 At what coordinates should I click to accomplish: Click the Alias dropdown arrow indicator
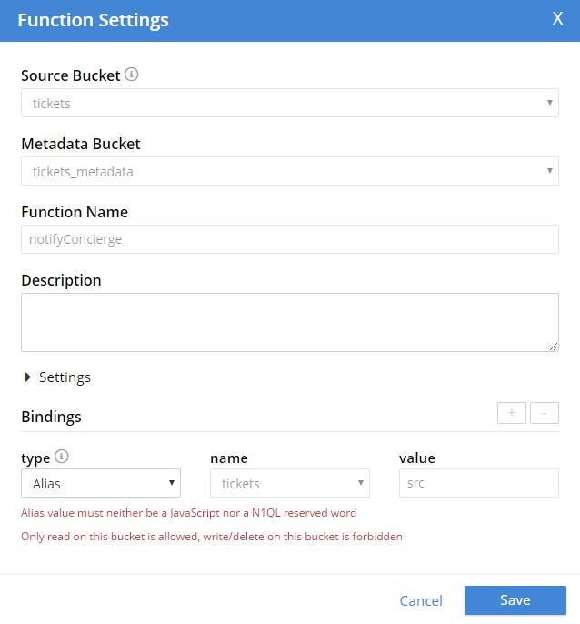pyautogui.click(x=172, y=483)
